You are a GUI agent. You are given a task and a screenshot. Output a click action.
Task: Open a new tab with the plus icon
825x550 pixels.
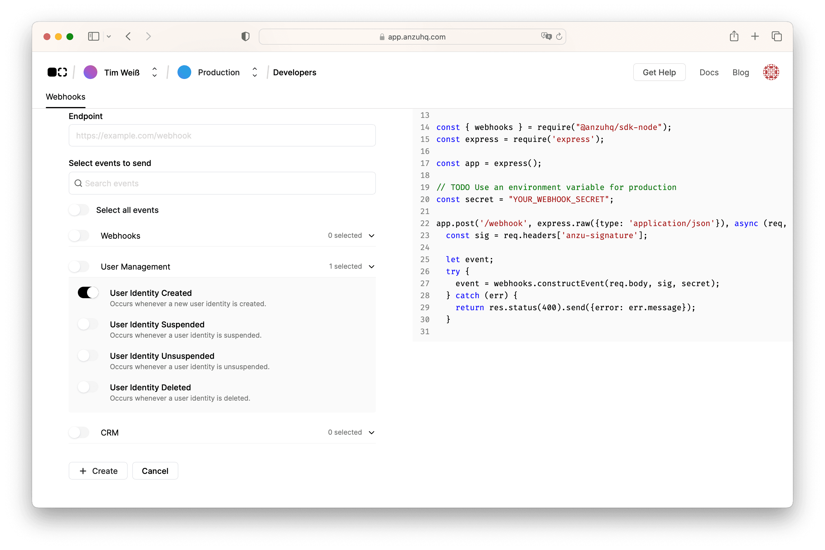(x=755, y=36)
